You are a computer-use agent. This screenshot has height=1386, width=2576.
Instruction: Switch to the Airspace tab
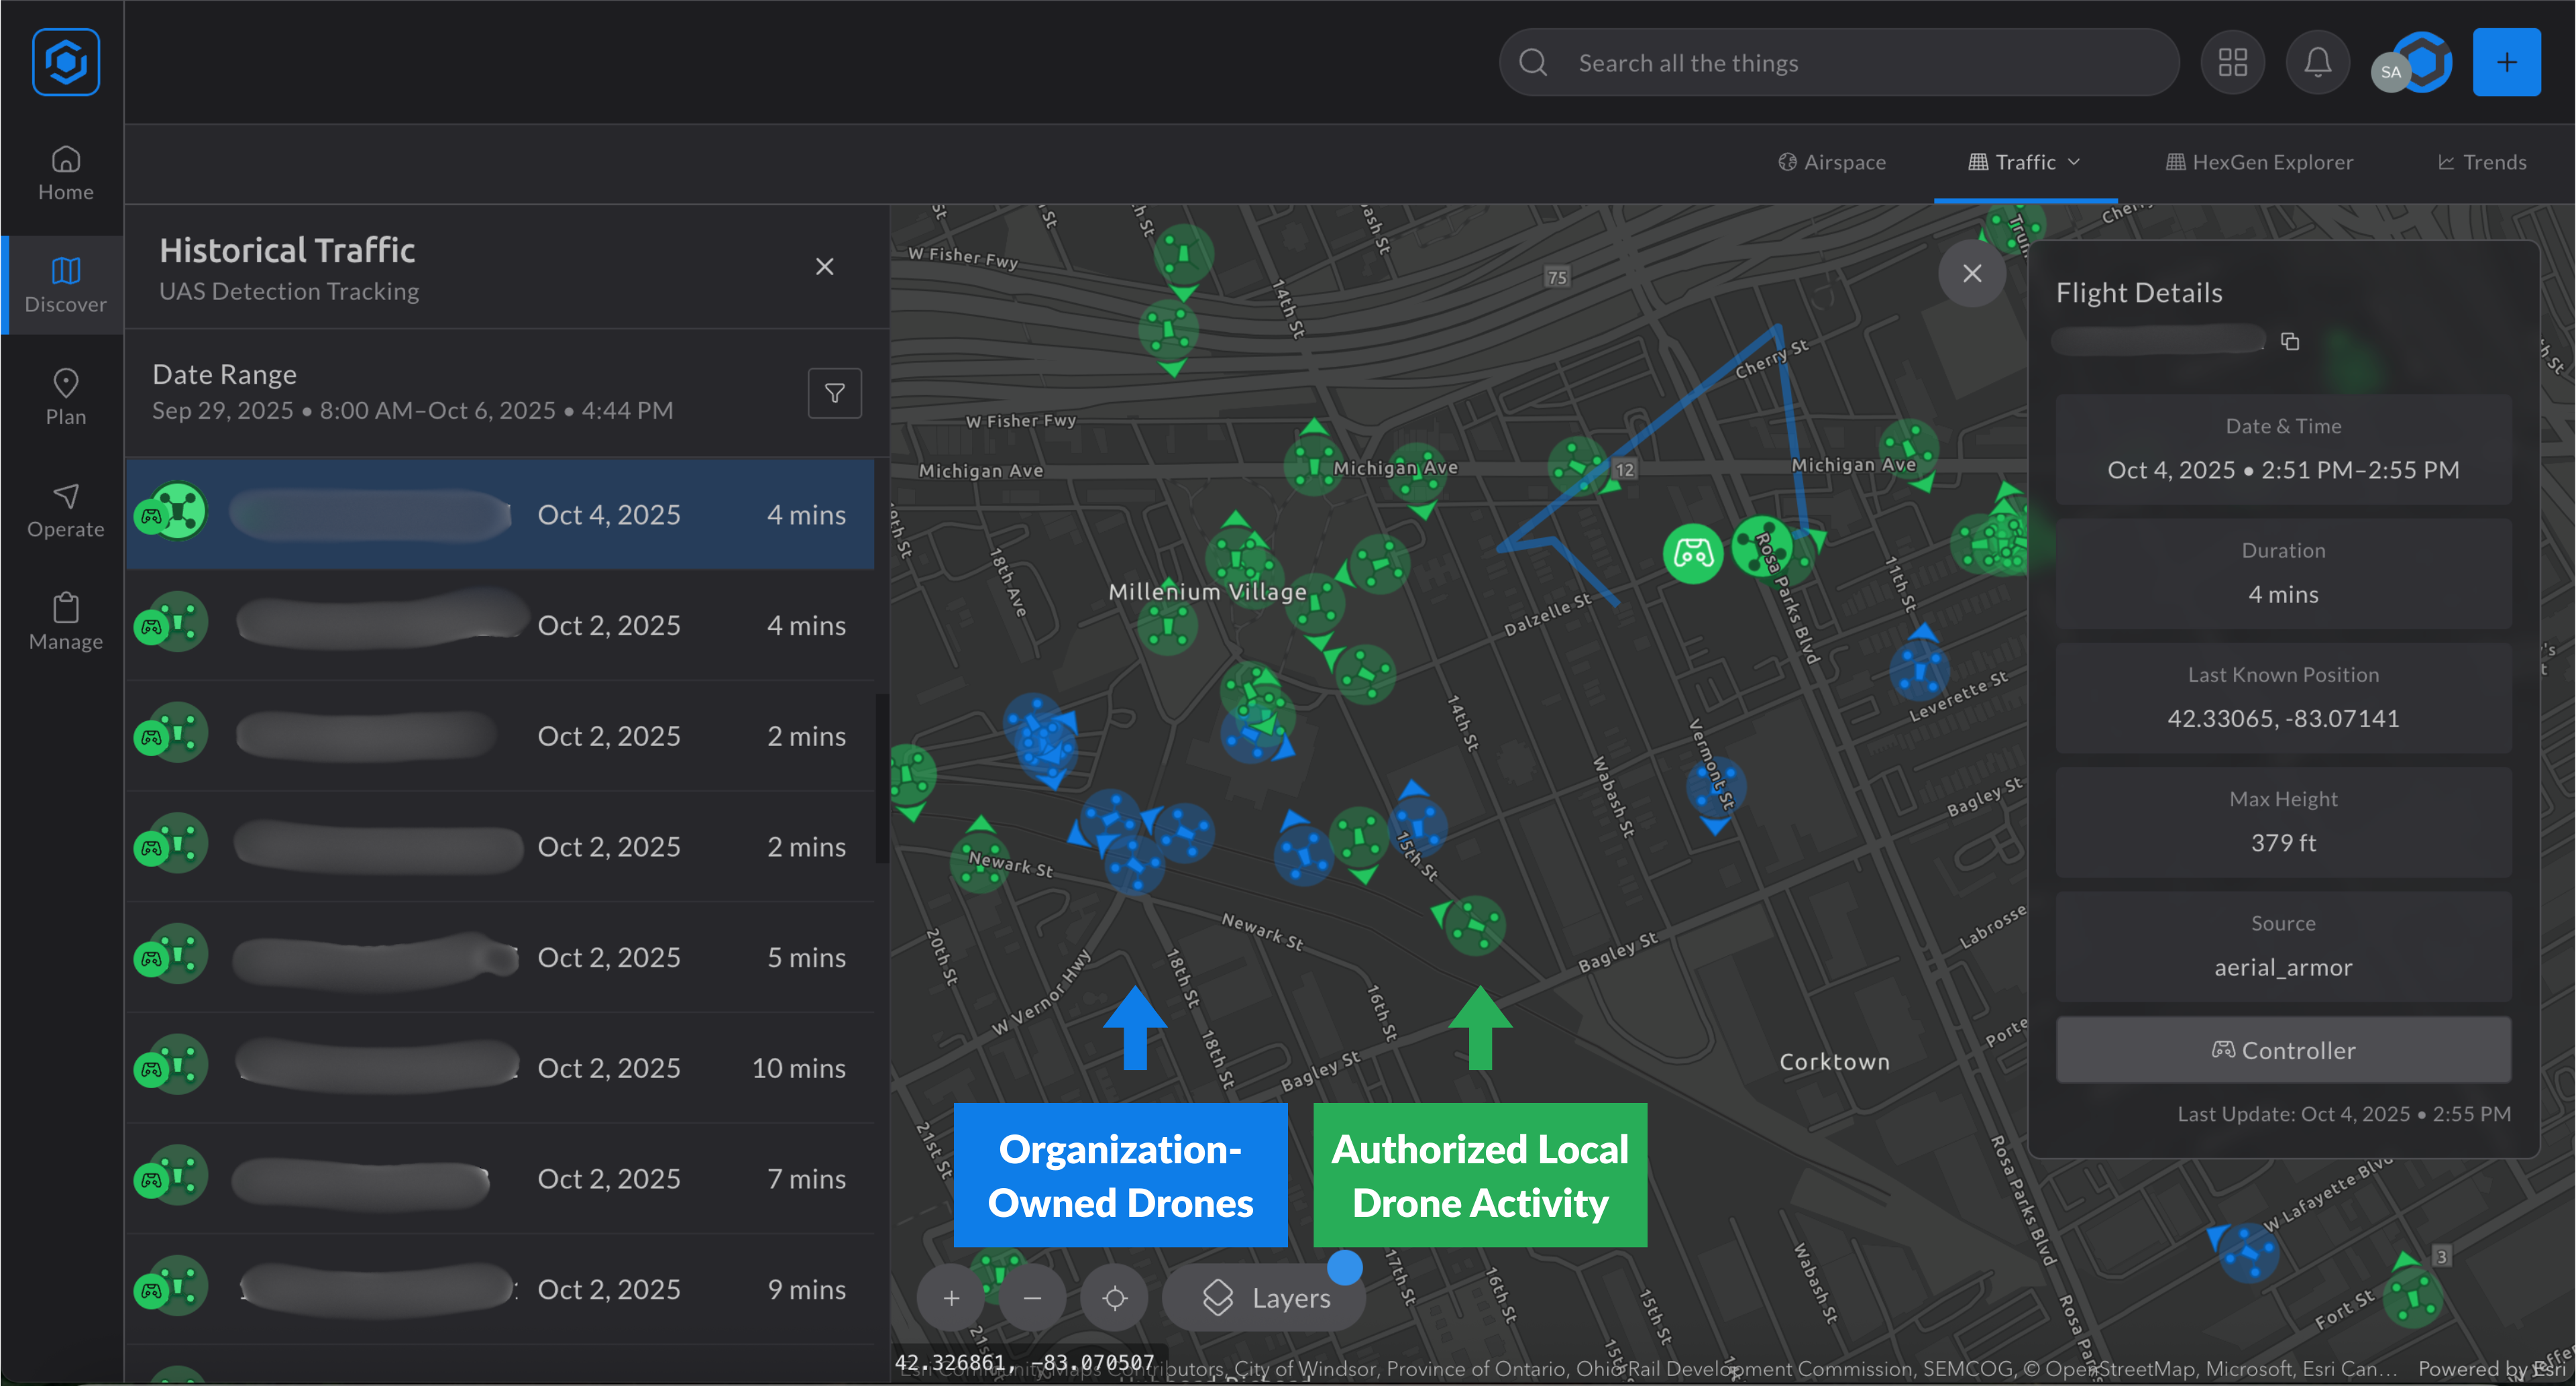pyautogui.click(x=1832, y=162)
